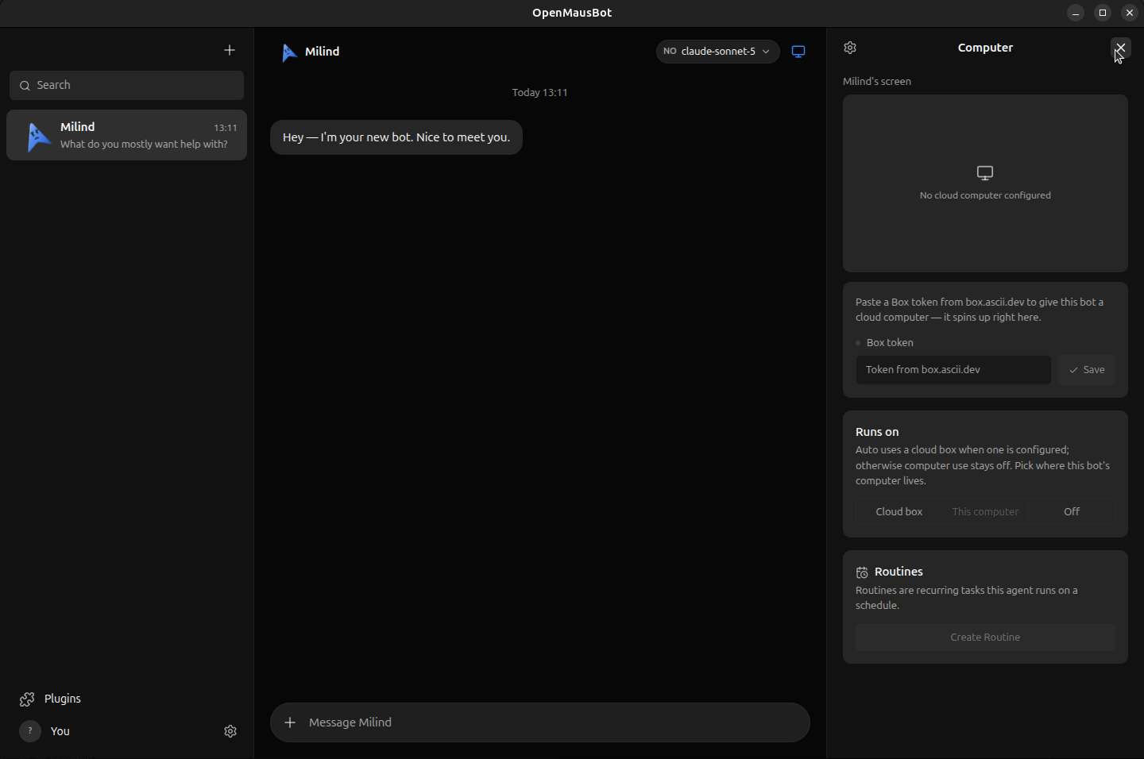
Task: Minimize the OpenMausBot window
Action: pyautogui.click(x=1076, y=13)
